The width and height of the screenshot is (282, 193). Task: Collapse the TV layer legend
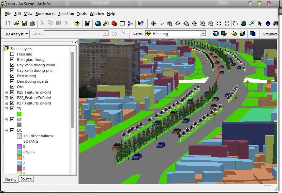tap(6, 109)
